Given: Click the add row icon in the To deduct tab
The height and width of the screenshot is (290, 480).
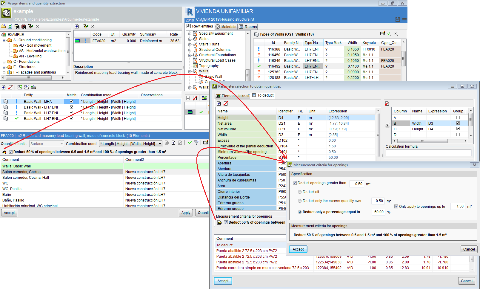Looking at the screenshot, I should (x=219, y=103).
